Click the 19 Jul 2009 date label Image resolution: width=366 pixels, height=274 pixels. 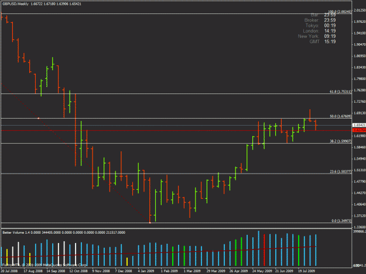[x=306, y=271]
